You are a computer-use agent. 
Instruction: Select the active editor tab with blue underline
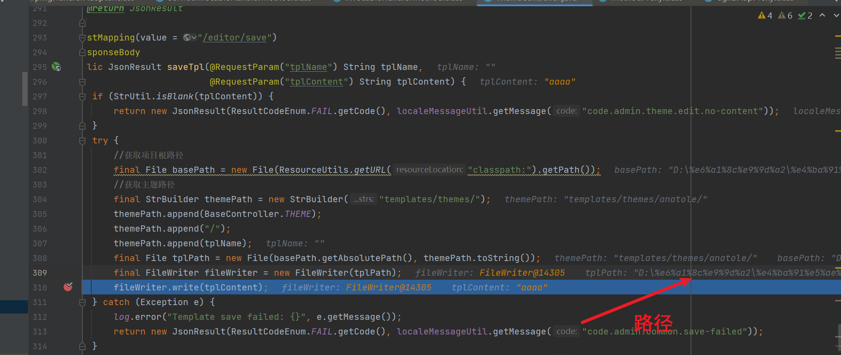(x=534, y=2)
